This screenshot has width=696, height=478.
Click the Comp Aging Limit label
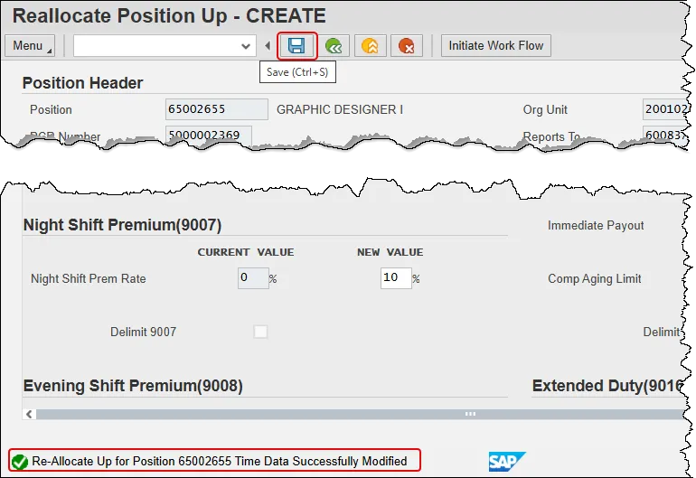[x=595, y=278]
